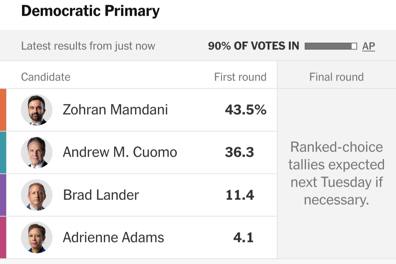Click the photo thumbnail beside Adrienne Adams
This screenshot has height=264, width=396.
click(x=37, y=237)
